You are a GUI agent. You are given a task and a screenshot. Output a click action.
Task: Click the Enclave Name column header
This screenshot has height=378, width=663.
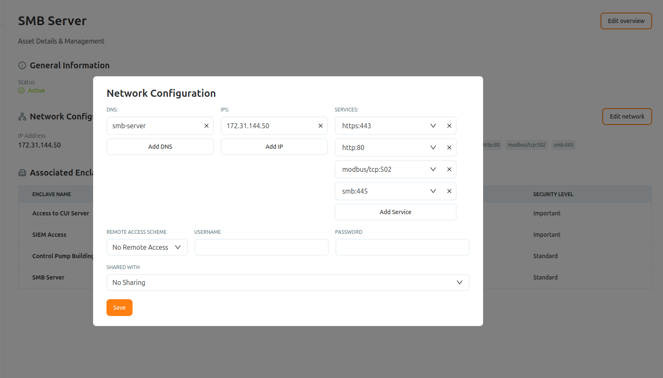point(52,194)
